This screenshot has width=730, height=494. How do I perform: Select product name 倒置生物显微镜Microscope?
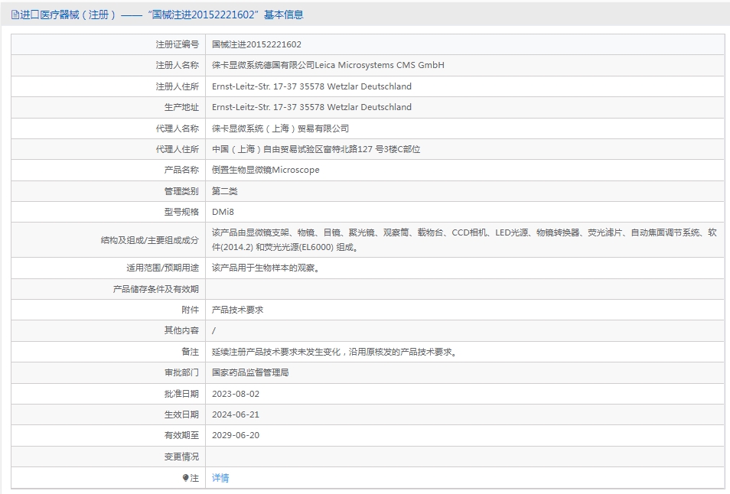pyautogui.click(x=266, y=170)
